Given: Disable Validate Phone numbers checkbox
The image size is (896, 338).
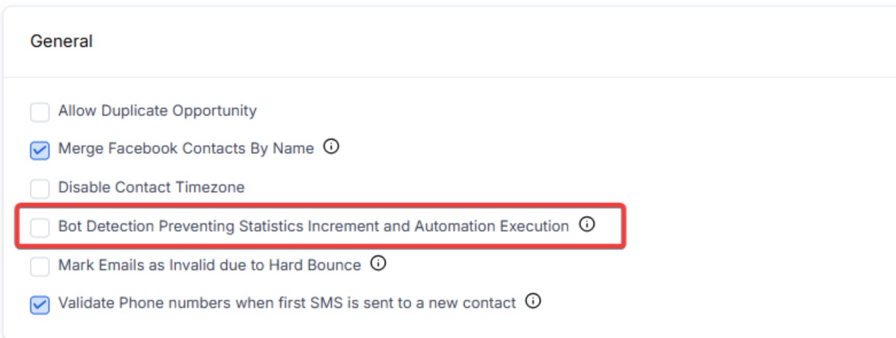Looking at the screenshot, I should (x=40, y=305).
